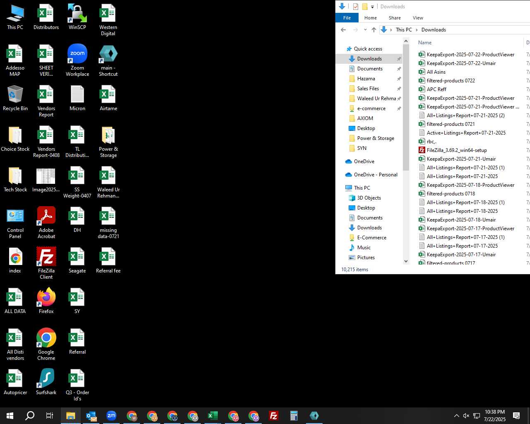The width and height of the screenshot is (530, 424).
Task: Select the Control Panel desktop icon
Action: pos(15,223)
